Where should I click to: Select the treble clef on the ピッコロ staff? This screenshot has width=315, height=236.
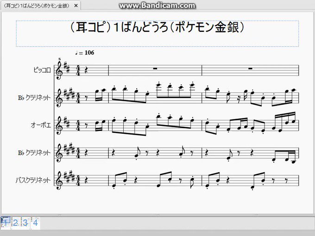(59, 69)
